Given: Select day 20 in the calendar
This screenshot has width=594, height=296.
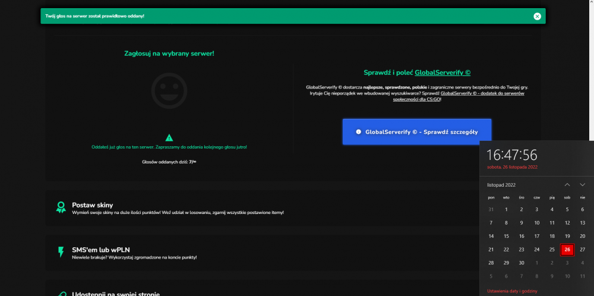Looking at the screenshot, I should pyautogui.click(x=583, y=236).
